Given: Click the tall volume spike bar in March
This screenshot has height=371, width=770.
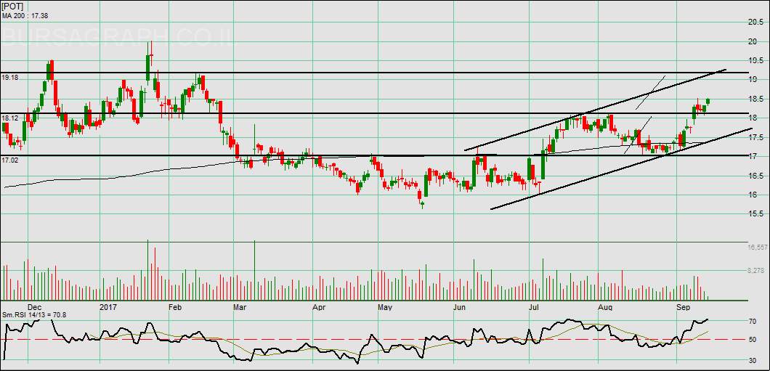Looking at the screenshot, I should click(254, 270).
